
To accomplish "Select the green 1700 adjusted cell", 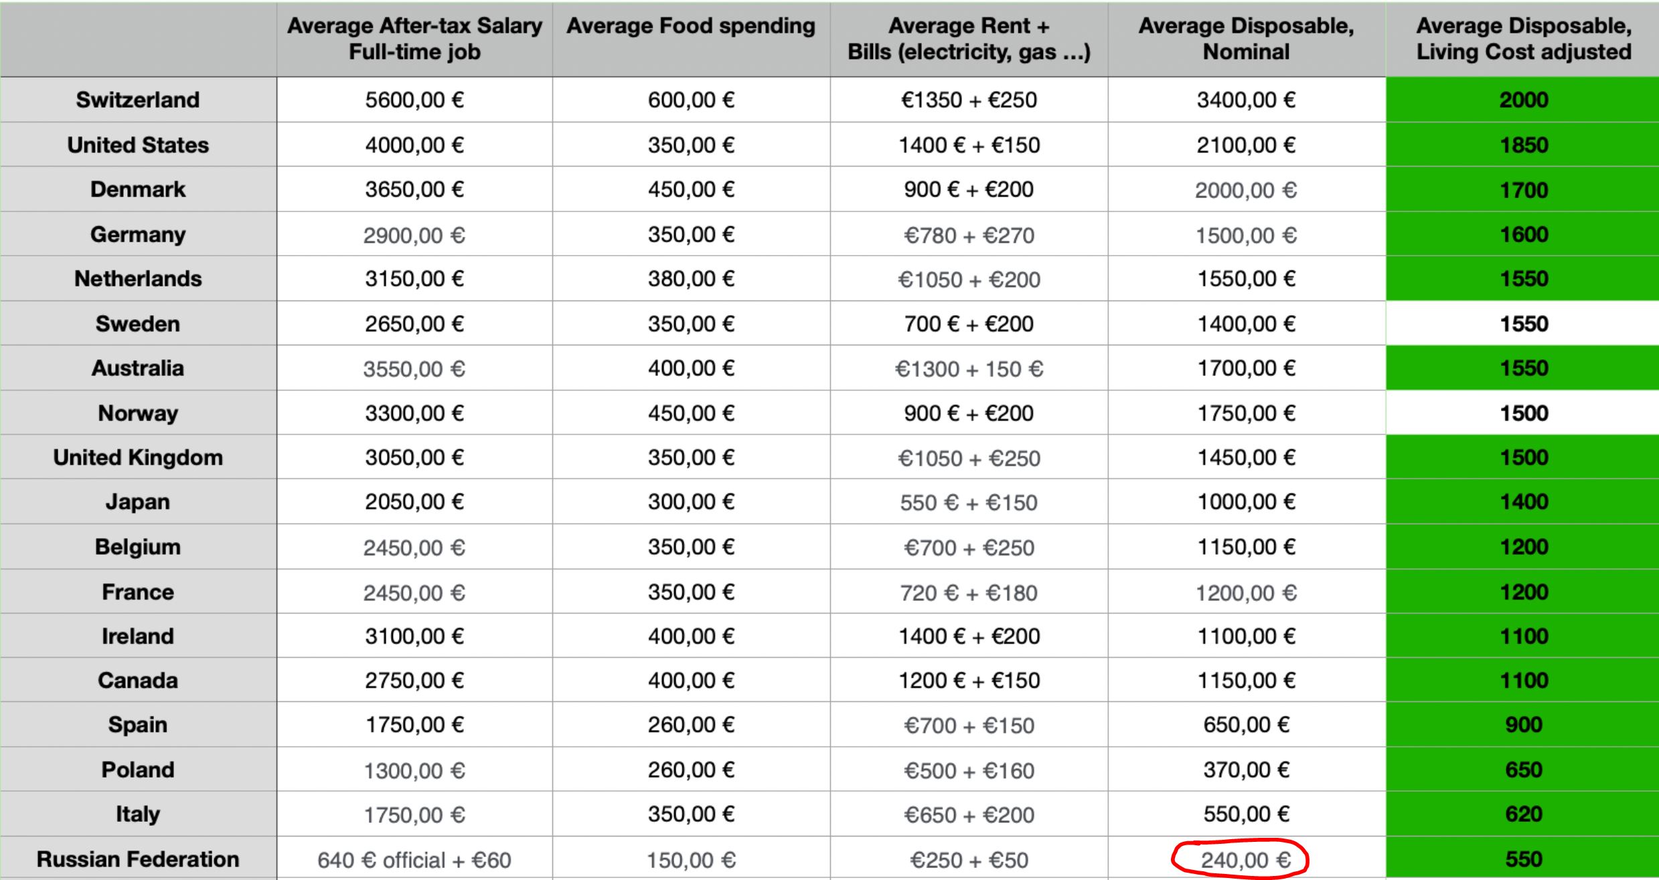I will click(1523, 189).
